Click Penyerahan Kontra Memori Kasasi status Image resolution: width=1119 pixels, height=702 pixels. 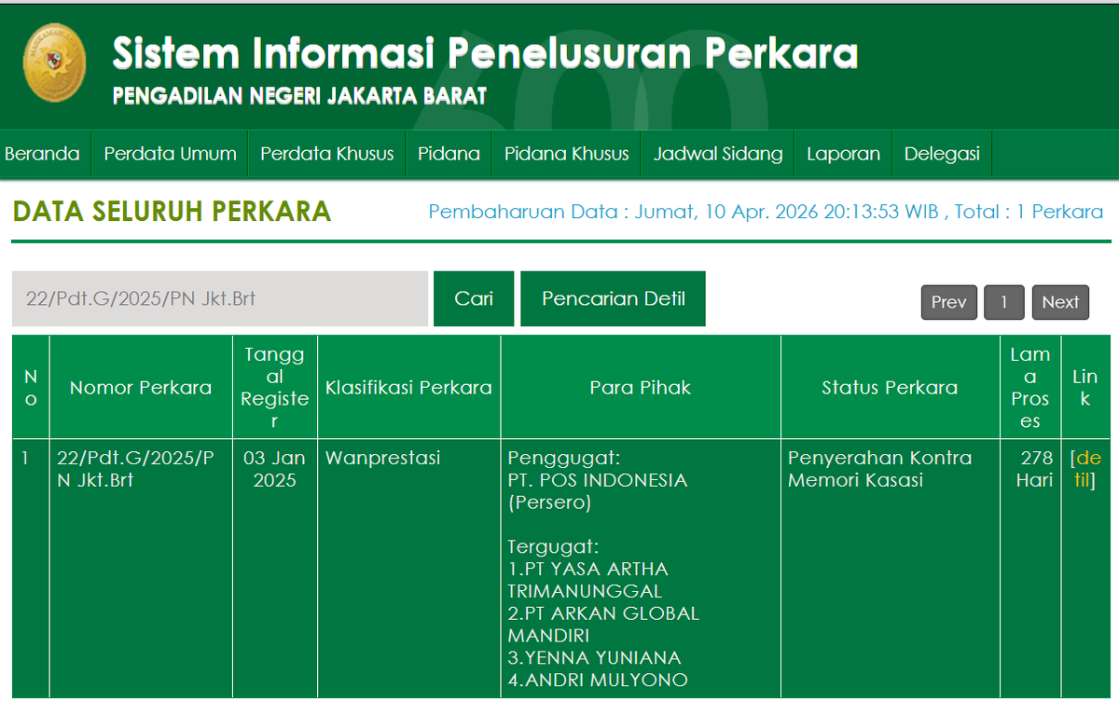pos(879,469)
